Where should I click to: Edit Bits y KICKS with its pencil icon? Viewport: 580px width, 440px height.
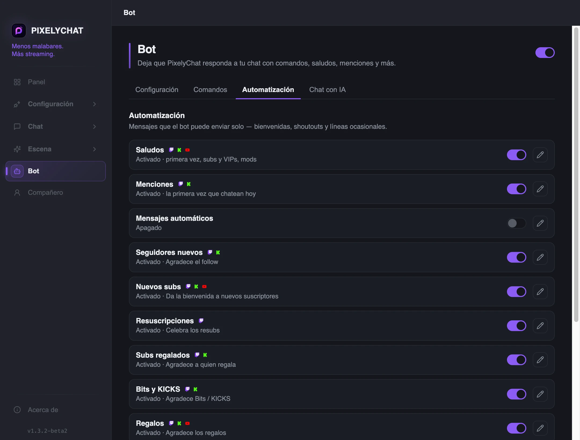(540, 394)
